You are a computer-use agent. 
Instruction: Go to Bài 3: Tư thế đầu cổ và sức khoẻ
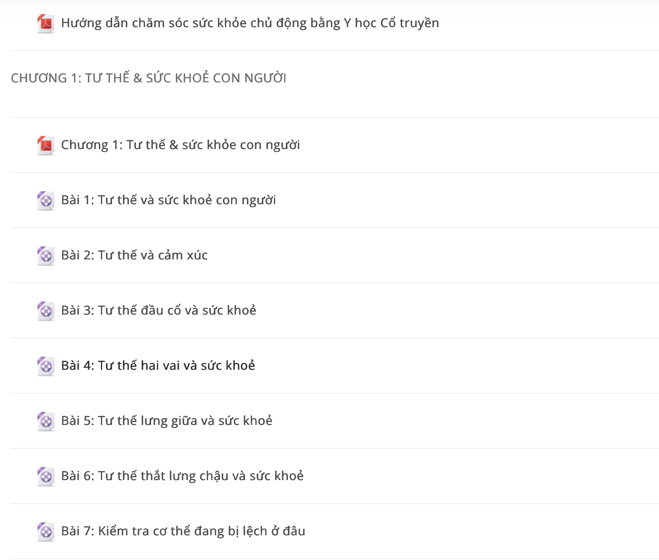click(159, 310)
